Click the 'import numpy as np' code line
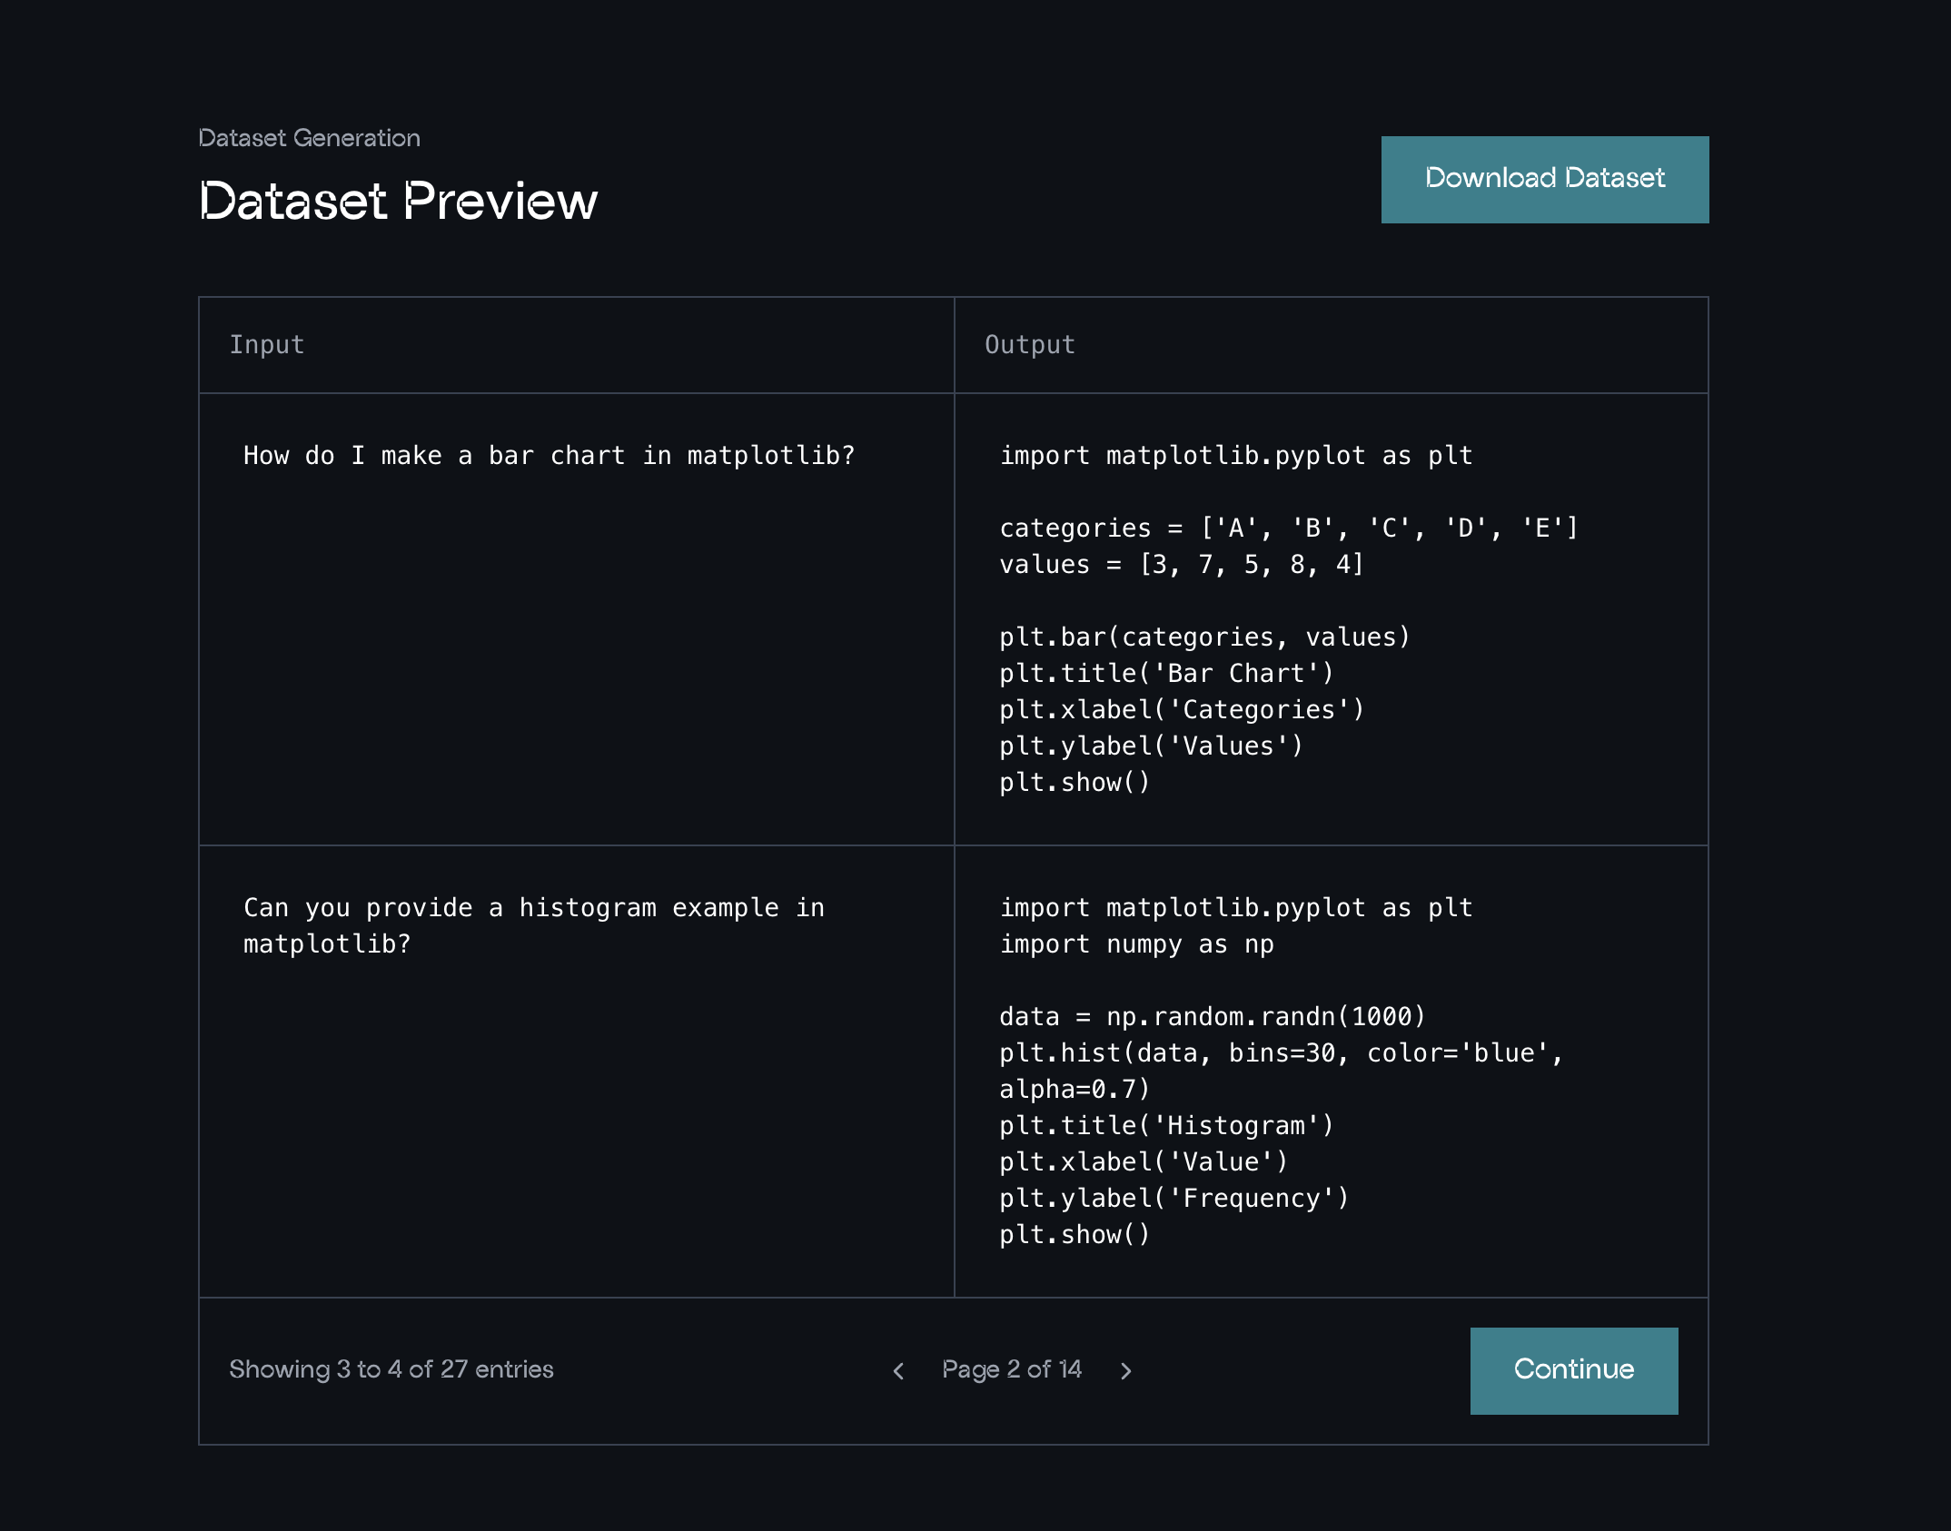The width and height of the screenshot is (1951, 1531). [x=1135, y=944]
